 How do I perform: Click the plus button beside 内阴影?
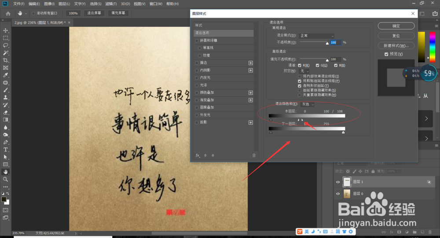coord(251,70)
